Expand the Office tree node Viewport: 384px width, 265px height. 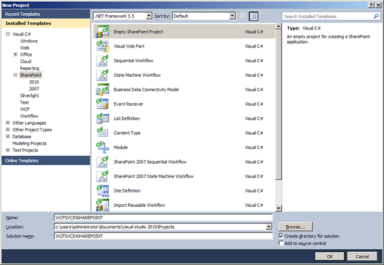16,55
